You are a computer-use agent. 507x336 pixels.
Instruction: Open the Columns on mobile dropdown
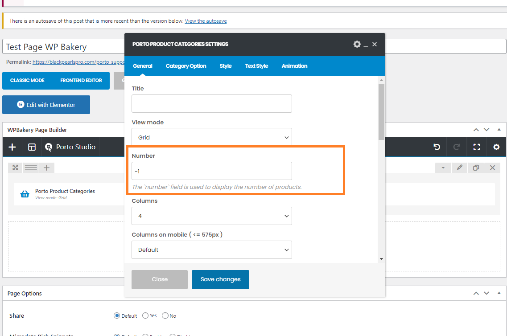click(x=212, y=250)
